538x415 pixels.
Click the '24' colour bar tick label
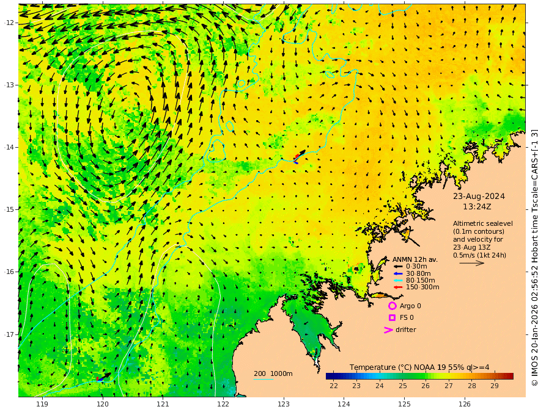pos(380,386)
